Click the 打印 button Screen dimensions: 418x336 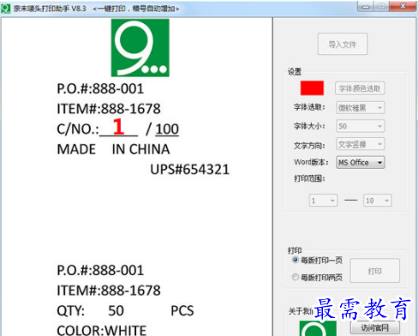coord(374,271)
